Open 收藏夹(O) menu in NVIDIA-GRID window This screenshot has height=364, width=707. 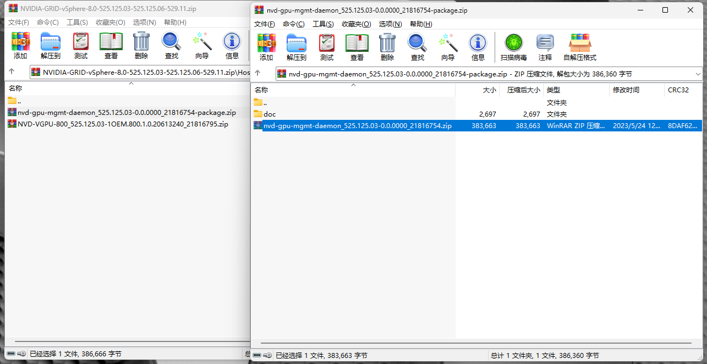coord(111,23)
